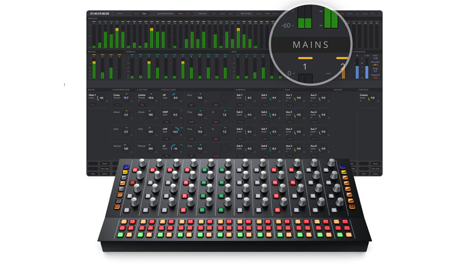Select the Bell shape in the HF row

click(216, 105)
